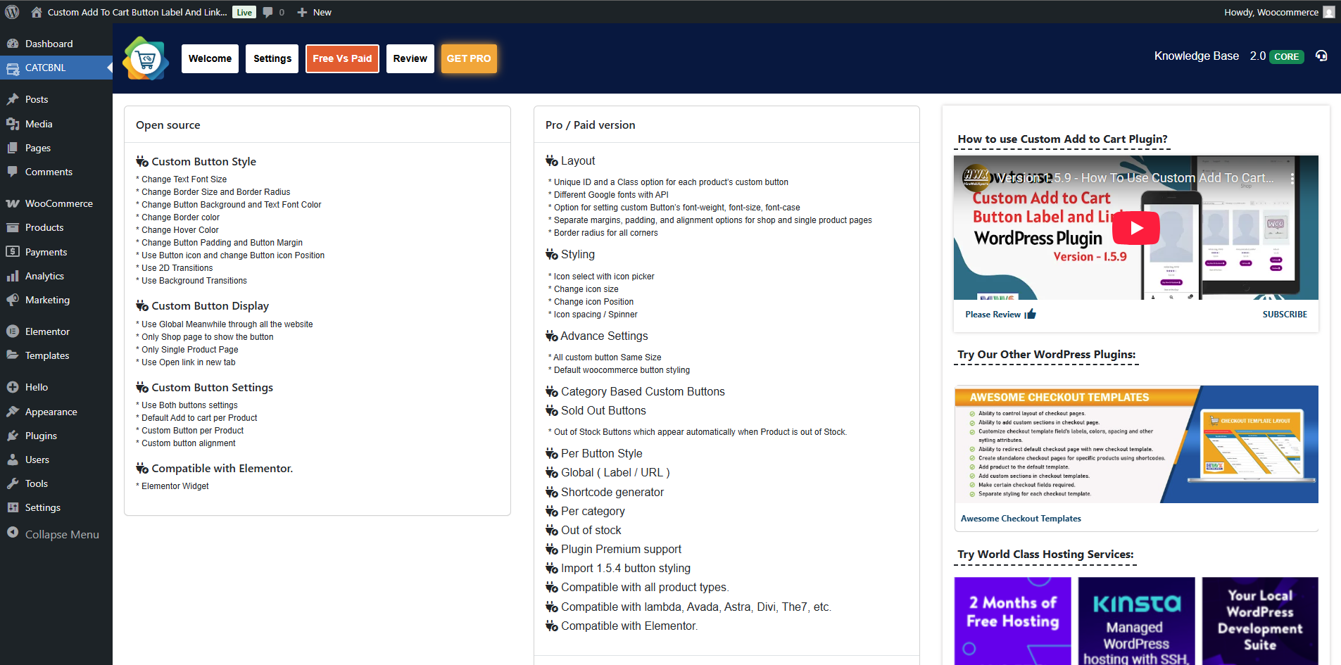Click the GET PRO button
The image size is (1341, 665).
(x=469, y=58)
